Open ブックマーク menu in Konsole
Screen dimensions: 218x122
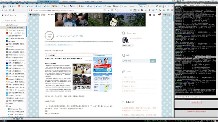click(x=200, y=5)
